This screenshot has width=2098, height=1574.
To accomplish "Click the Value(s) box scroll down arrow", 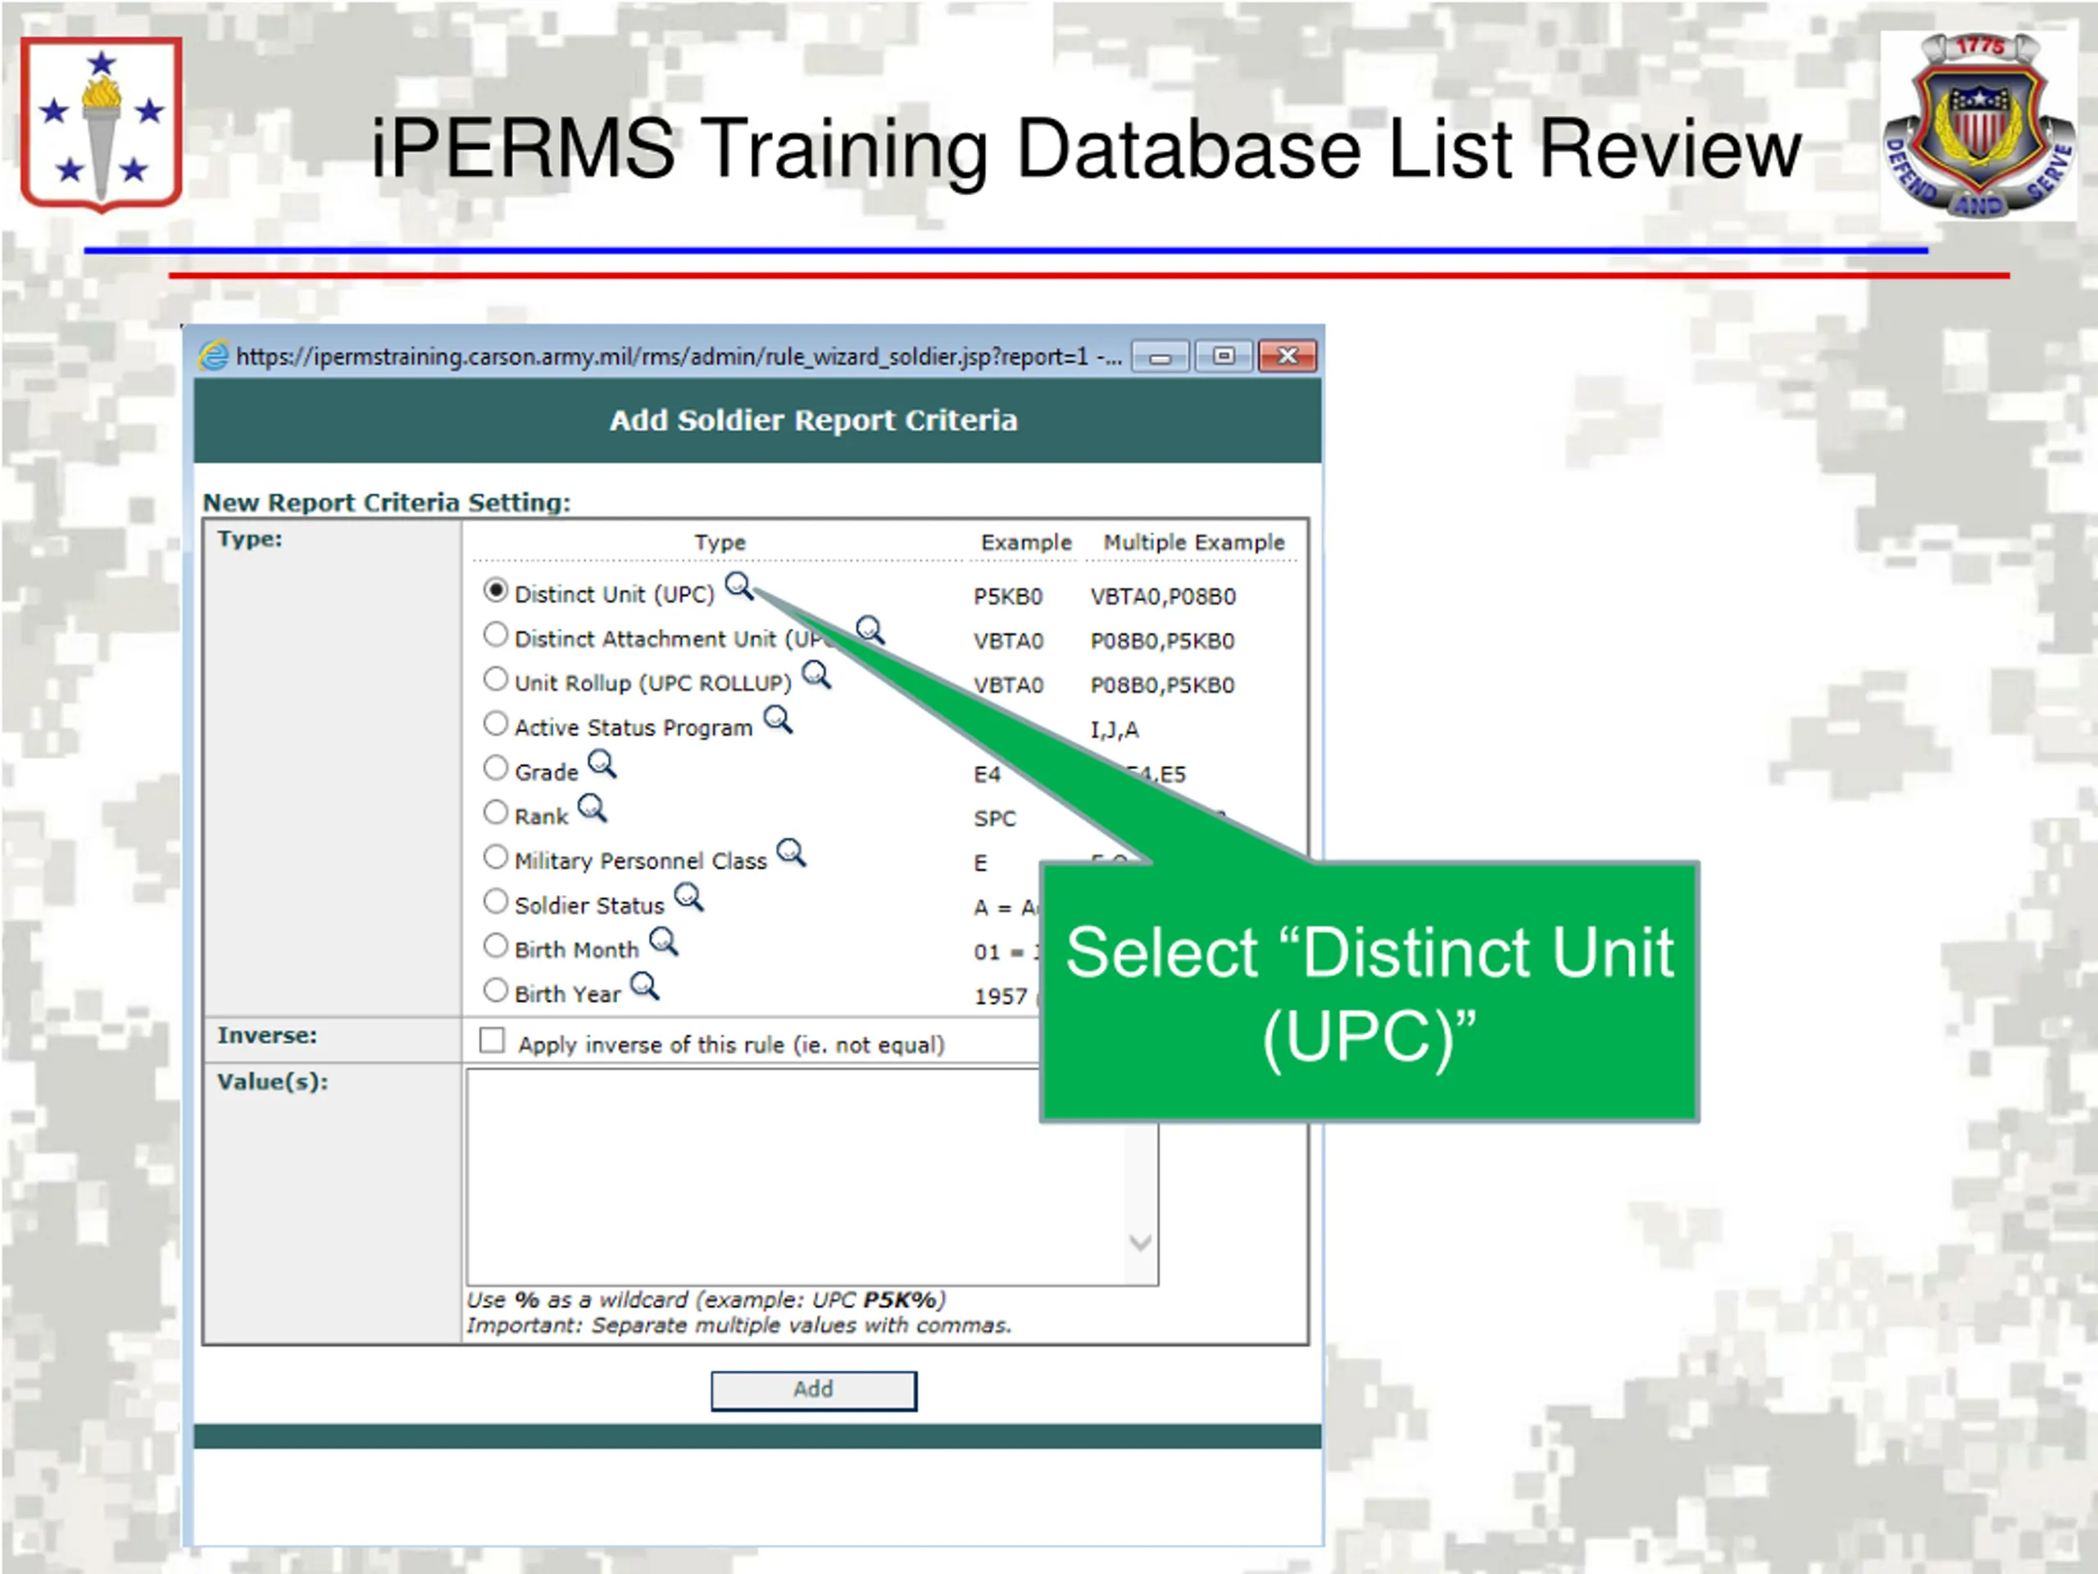I will pyautogui.click(x=1141, y=1242).
